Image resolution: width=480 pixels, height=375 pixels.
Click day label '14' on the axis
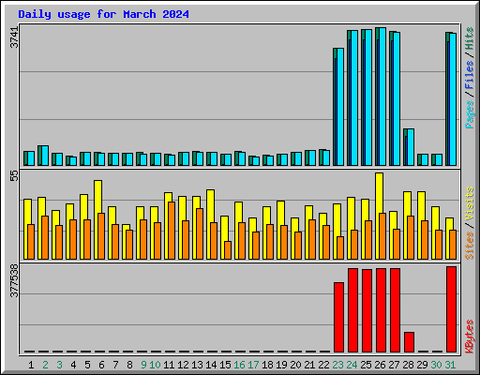pyautogui.click(x=211, y=365)
